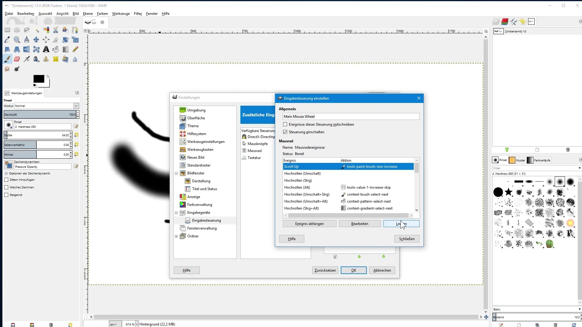This screenshot has width=582, height=327.
Task: Switch to the Muster tab
Action: pos(517,160)
